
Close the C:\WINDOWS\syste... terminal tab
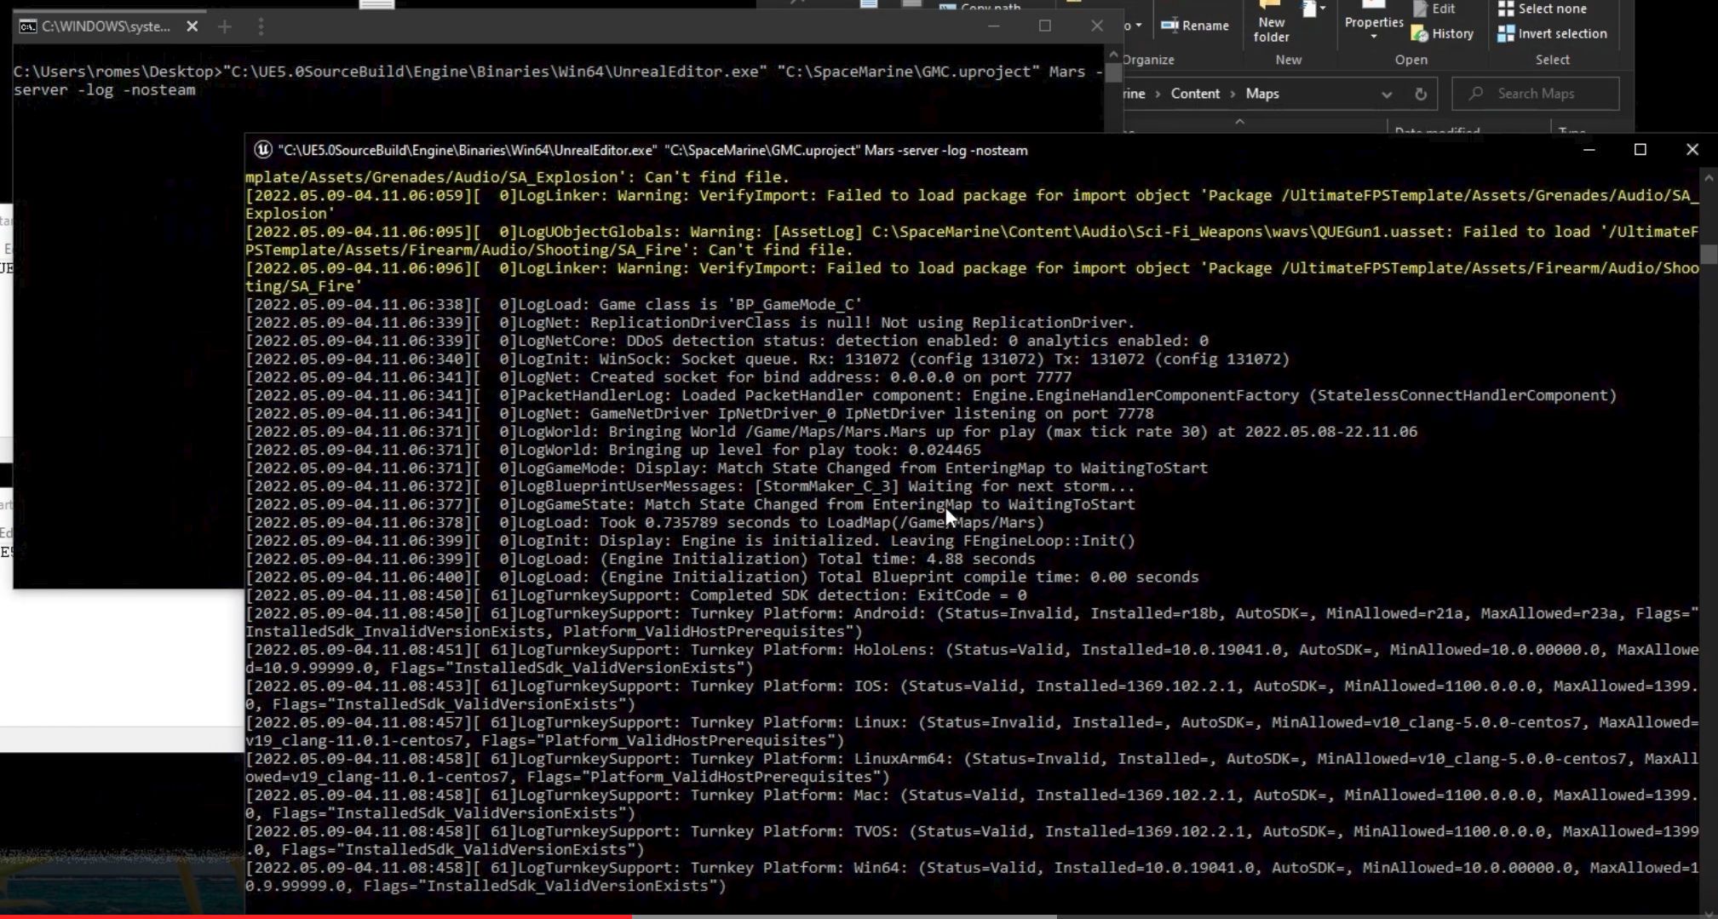point(192,26)
